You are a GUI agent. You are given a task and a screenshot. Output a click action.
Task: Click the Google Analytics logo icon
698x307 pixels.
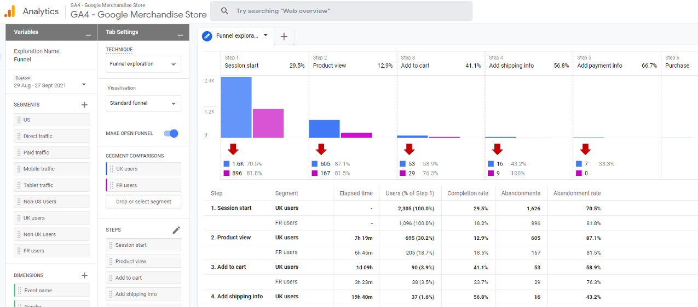click(10, 11)
